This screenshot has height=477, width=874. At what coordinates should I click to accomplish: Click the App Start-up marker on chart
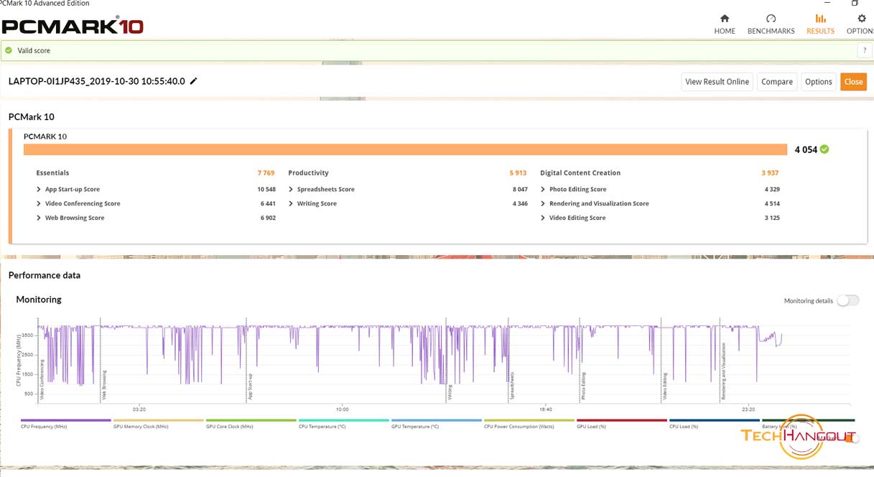[250, 386]
